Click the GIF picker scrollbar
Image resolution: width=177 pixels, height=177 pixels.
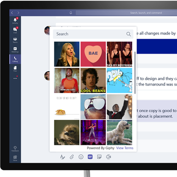click(x=135, y=73)
